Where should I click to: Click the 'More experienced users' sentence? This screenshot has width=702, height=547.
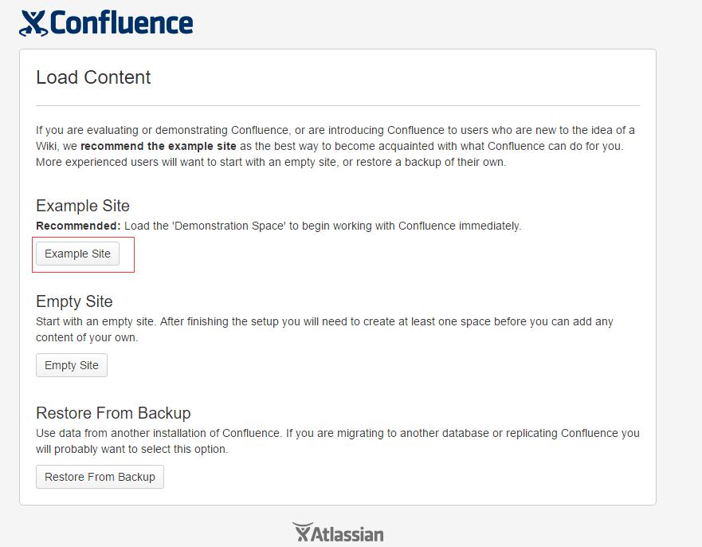[271, 162]
